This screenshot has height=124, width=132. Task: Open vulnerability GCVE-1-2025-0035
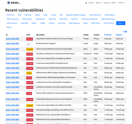coord(12,87)
